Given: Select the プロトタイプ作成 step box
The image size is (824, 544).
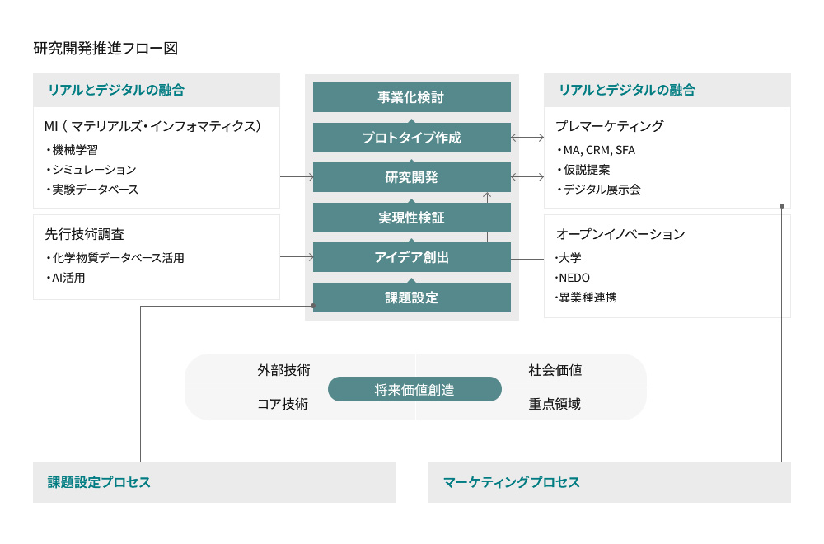Looking at the screenshot, I should pyautogui.click(x=411, y=137).
